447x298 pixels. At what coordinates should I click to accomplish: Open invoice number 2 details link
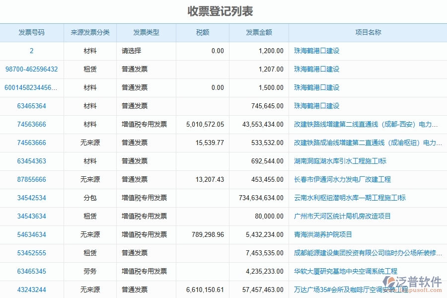(31, 51)
